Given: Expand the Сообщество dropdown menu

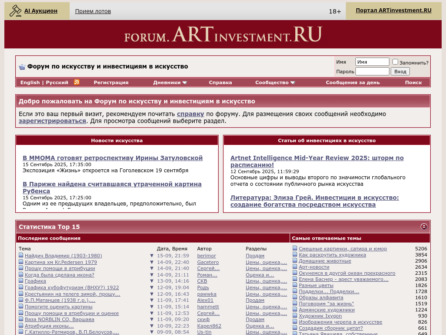Looking at the screenshot, I should point(275,82).
